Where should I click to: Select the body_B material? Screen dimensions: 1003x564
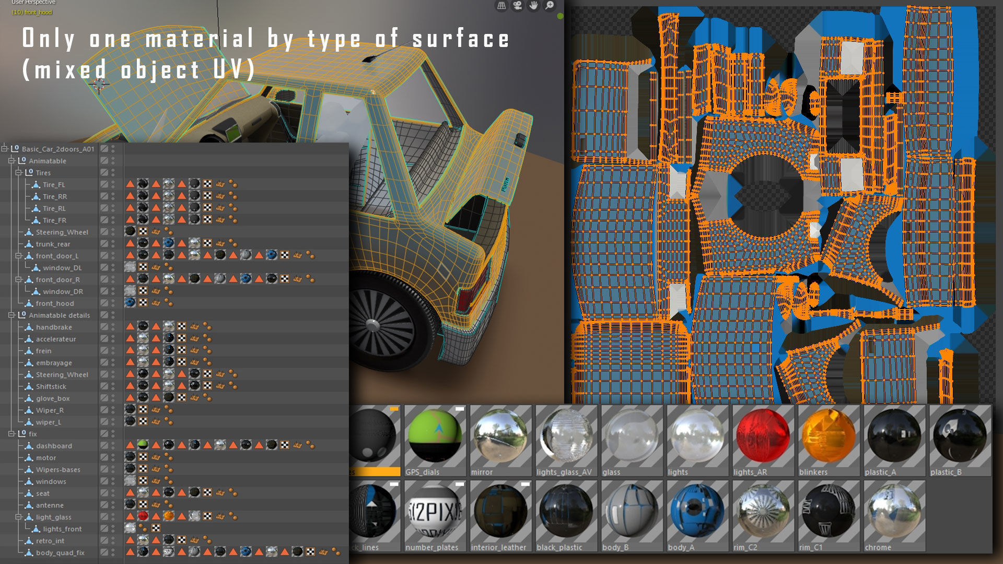[632, 516]
